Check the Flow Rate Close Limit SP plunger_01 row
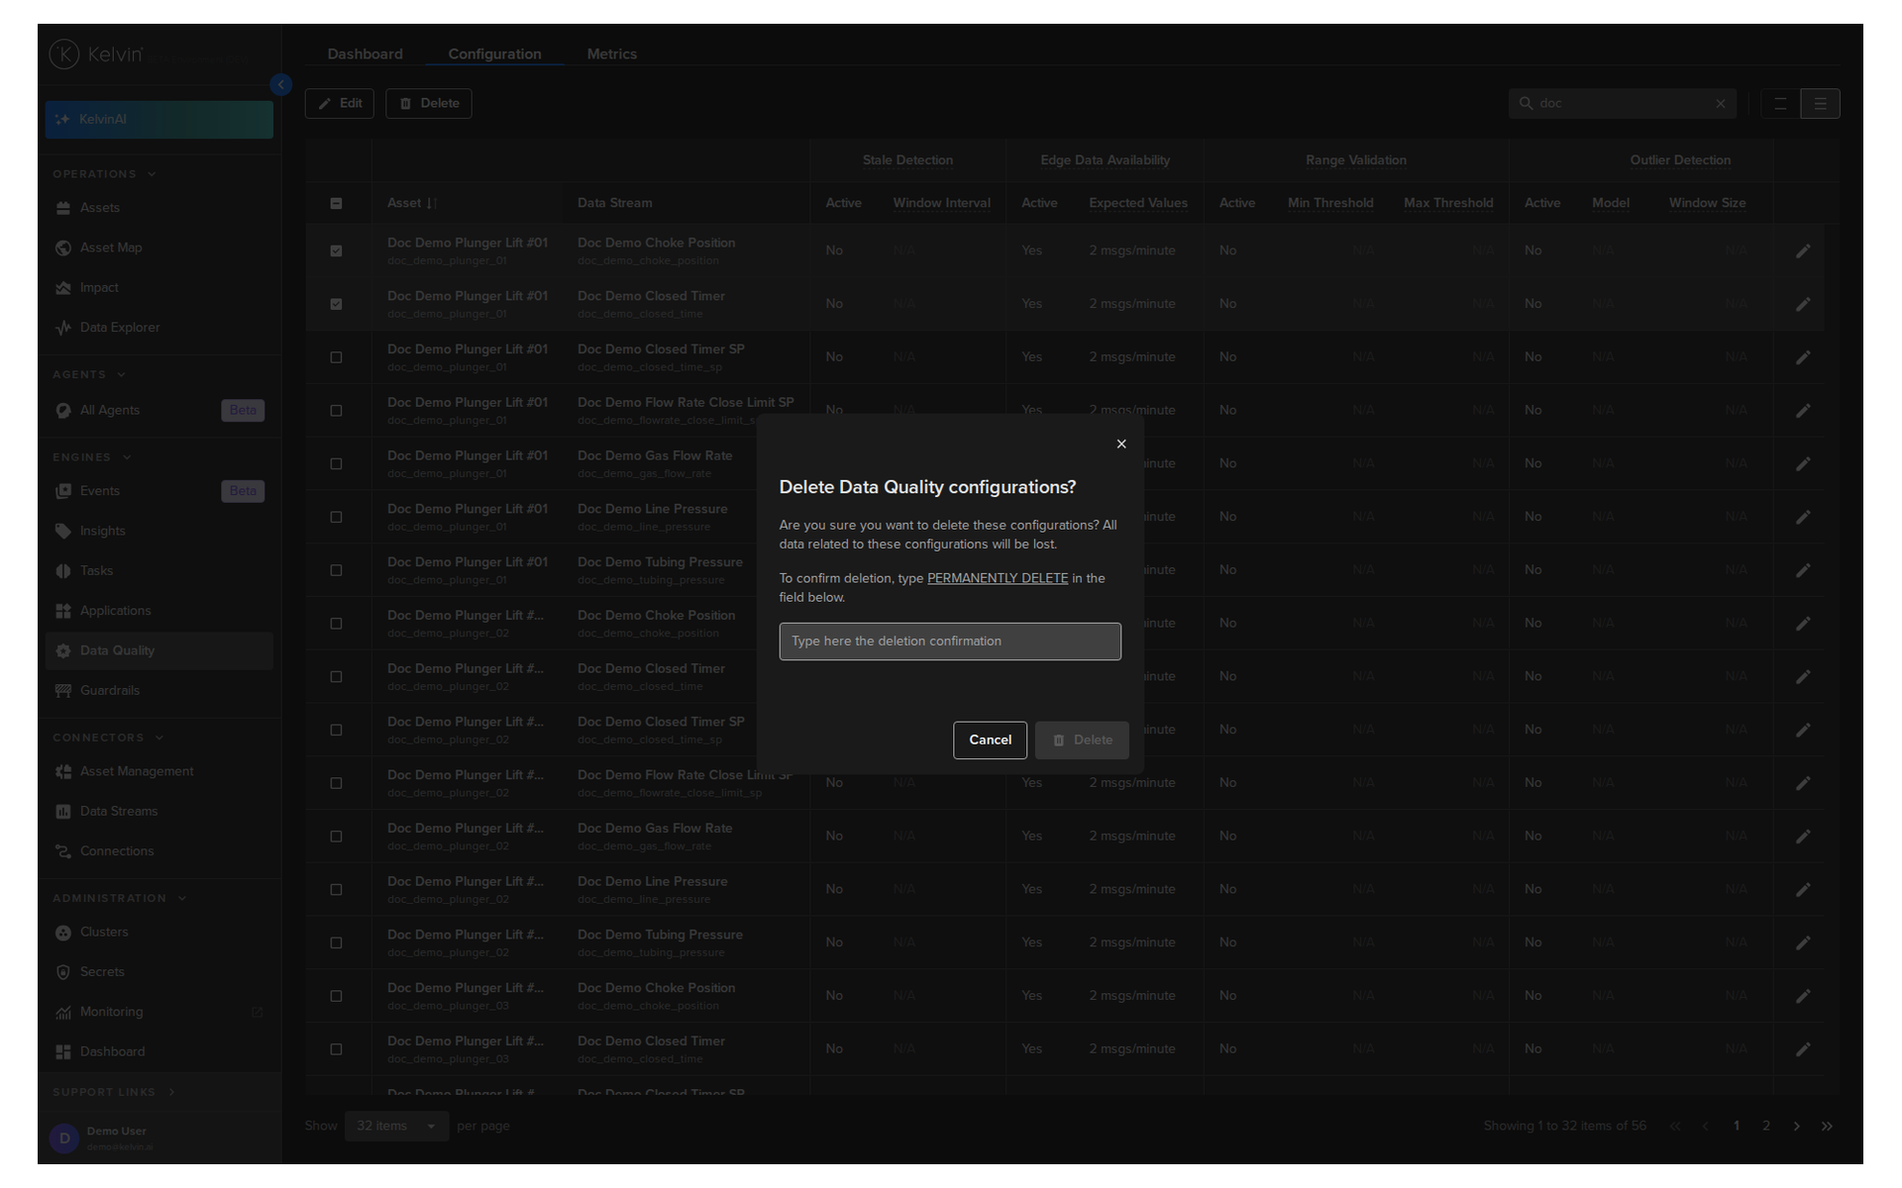 pos(336,411)
